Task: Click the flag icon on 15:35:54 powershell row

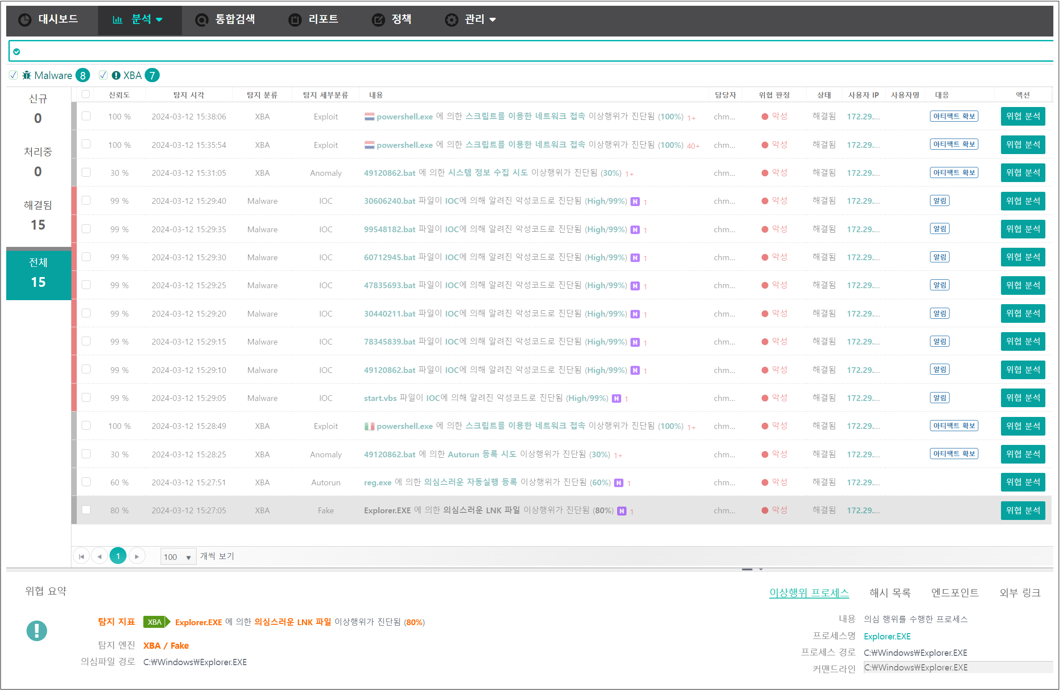Action: (369, 145)
